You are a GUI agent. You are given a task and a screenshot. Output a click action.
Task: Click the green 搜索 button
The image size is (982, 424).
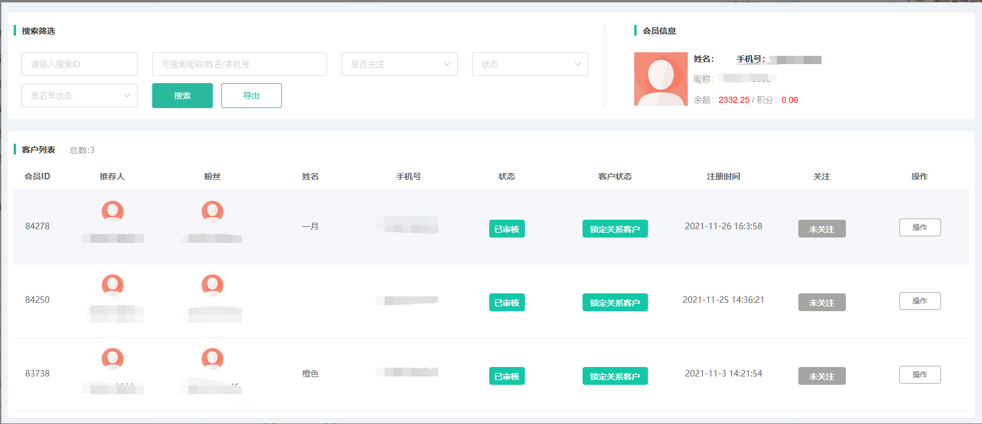tap(182, 96)
